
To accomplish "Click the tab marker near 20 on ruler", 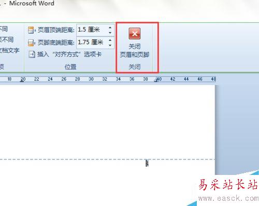I will tap(22, 80).
